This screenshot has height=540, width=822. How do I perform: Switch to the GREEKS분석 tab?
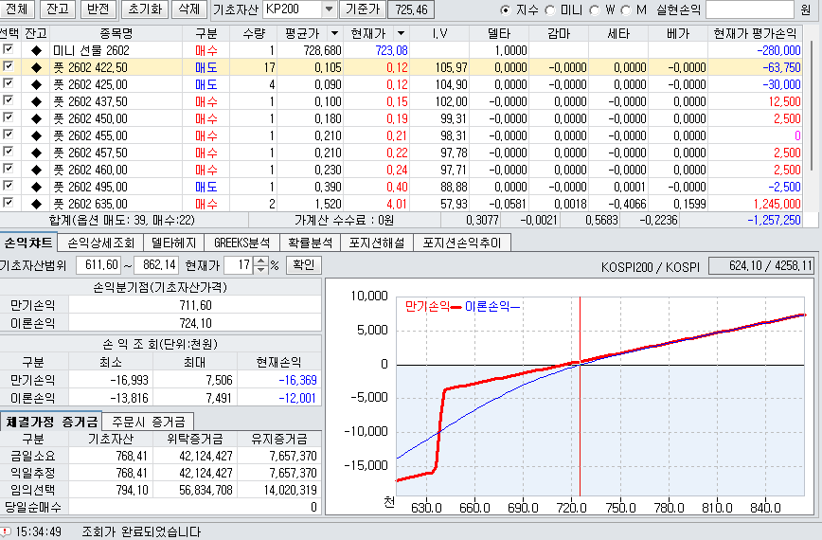click(x=241, y=243)
